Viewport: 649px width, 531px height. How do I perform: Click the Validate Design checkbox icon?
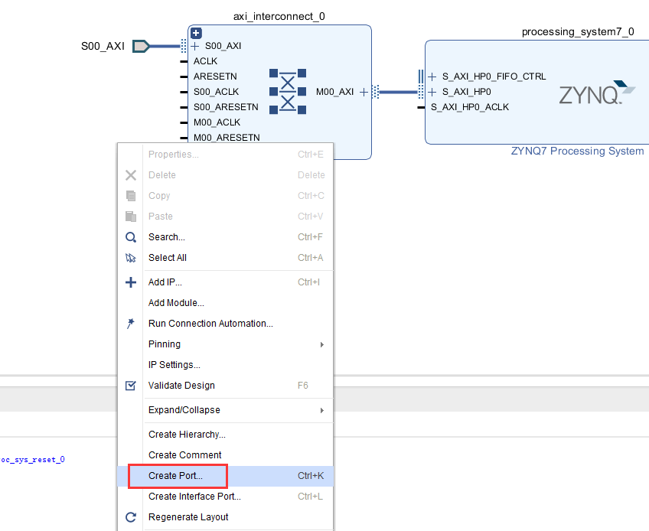(x=130, y=386)
